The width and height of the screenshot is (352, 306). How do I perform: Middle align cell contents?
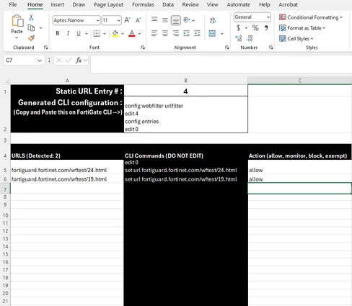click(x=165, y=20)
